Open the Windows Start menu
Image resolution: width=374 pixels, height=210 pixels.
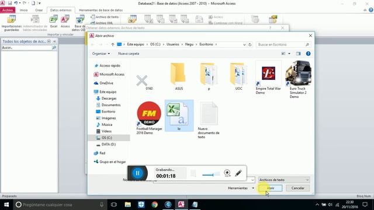(6, 205)
